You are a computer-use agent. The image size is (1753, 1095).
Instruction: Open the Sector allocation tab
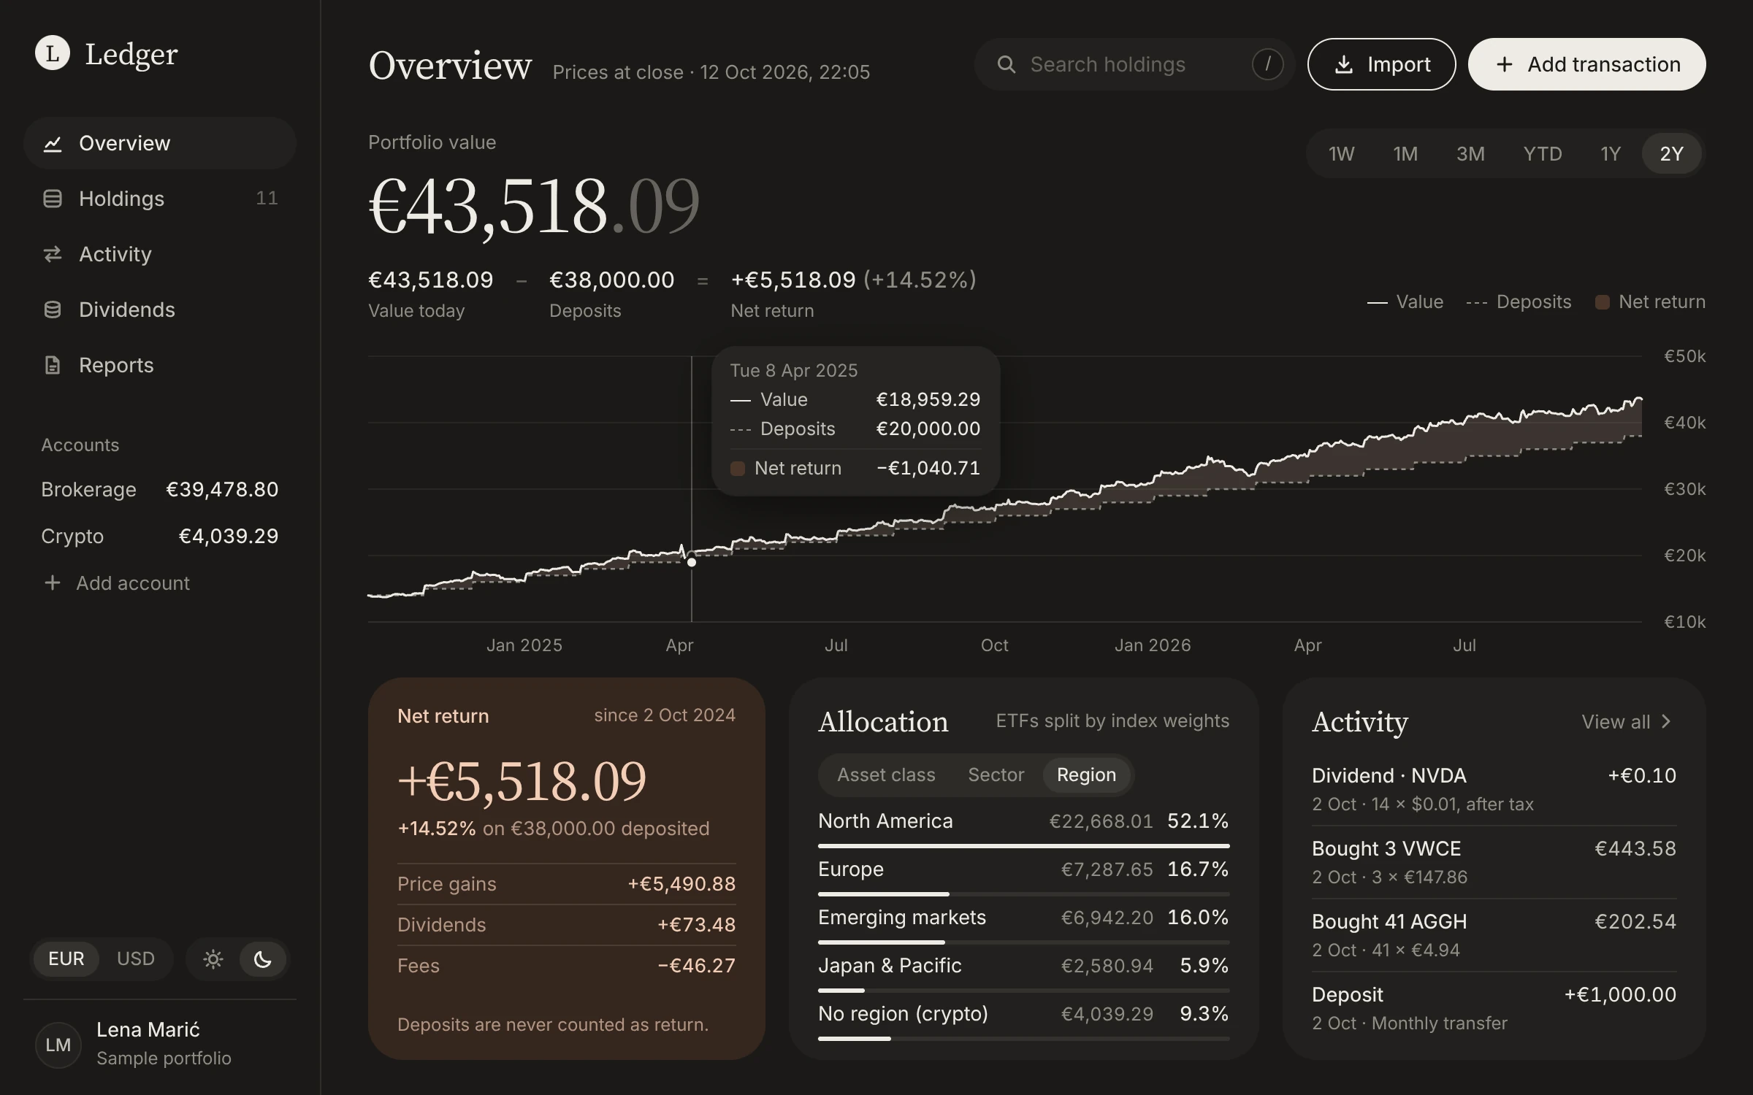(996, 775)
